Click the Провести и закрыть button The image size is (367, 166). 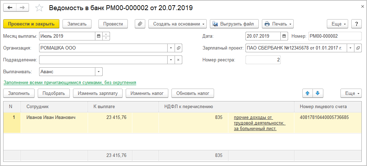click(x=31, y=24)
